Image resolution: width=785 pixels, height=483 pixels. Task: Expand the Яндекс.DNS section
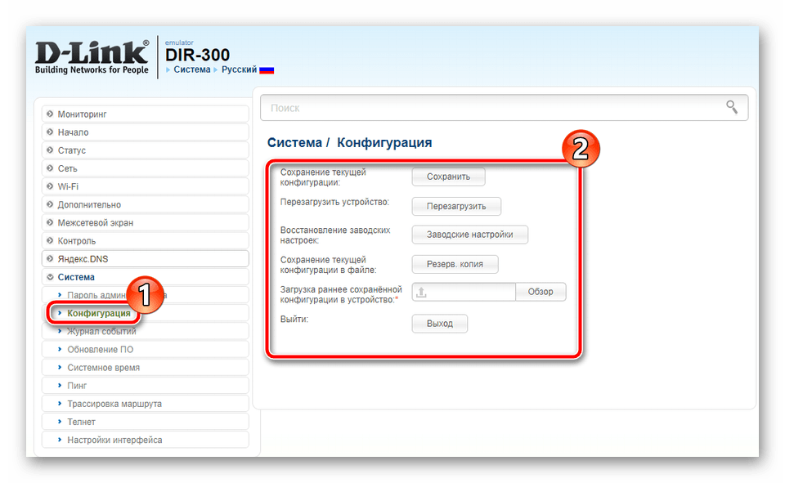click(x=146, y=259)
